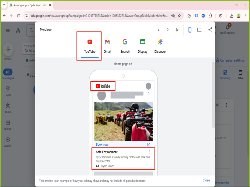Click the Google extension icon in toolbar
Screen dimensions: 250x187
click(189, 15)
